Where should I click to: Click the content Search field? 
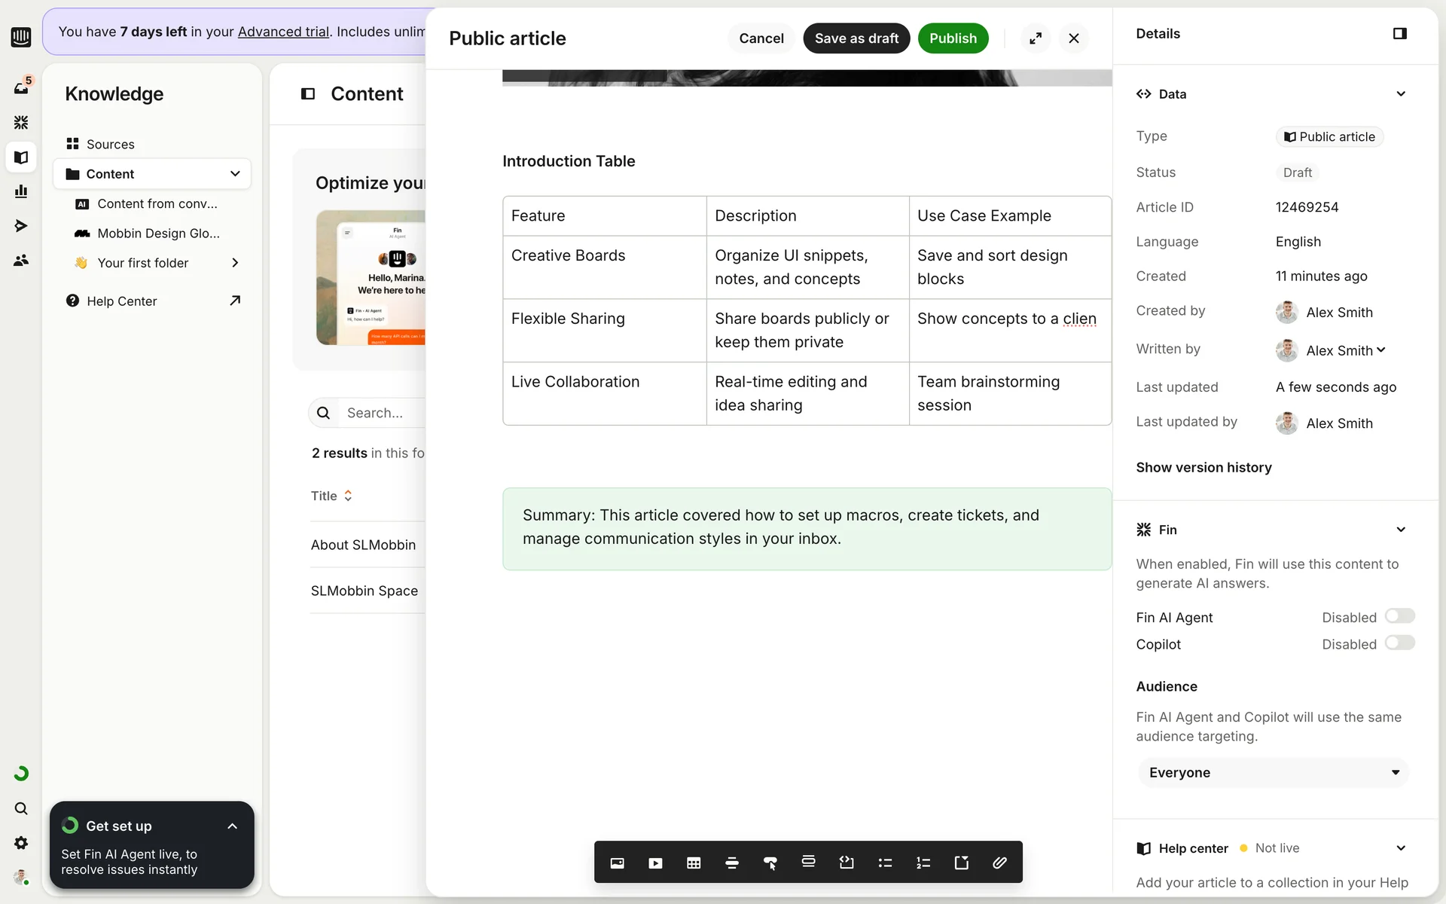380,413
